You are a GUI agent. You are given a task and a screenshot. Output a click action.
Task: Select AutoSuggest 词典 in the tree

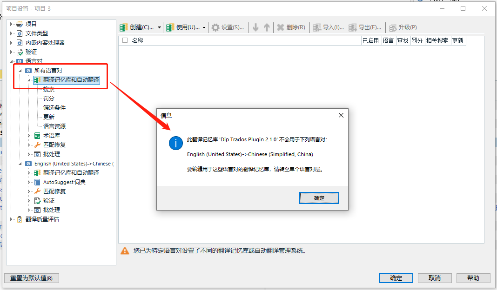tap(64, 182)
